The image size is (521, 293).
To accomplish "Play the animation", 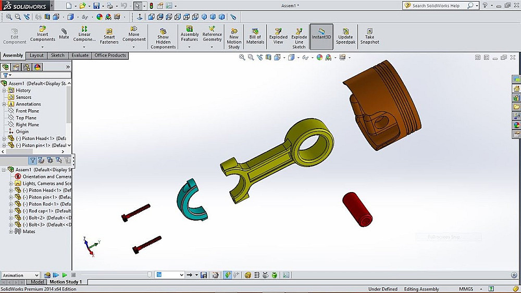I will point(65,275).
